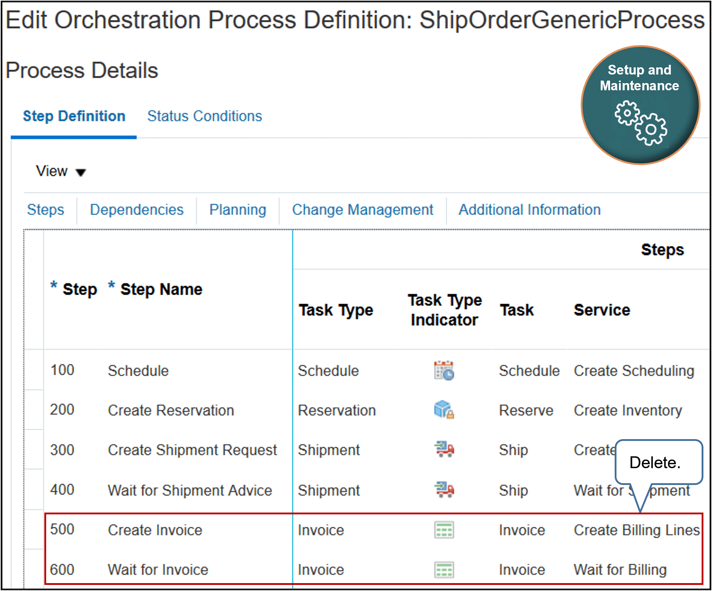Click the Reservation task type indicator icon

pyautogui.click(x=443, y=410)
